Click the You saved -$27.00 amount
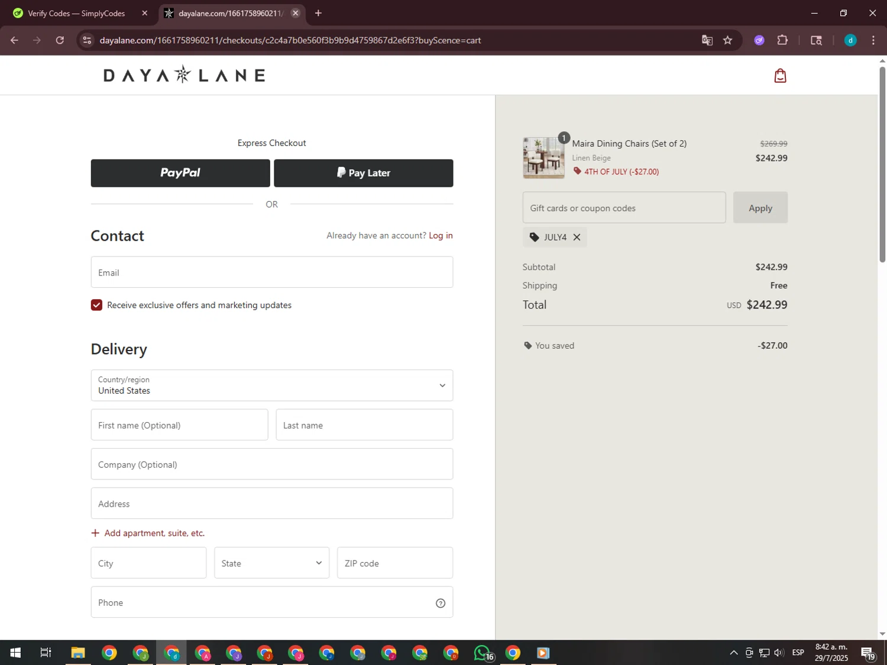Screen dimensions: 887x665 tap(772, 346)
